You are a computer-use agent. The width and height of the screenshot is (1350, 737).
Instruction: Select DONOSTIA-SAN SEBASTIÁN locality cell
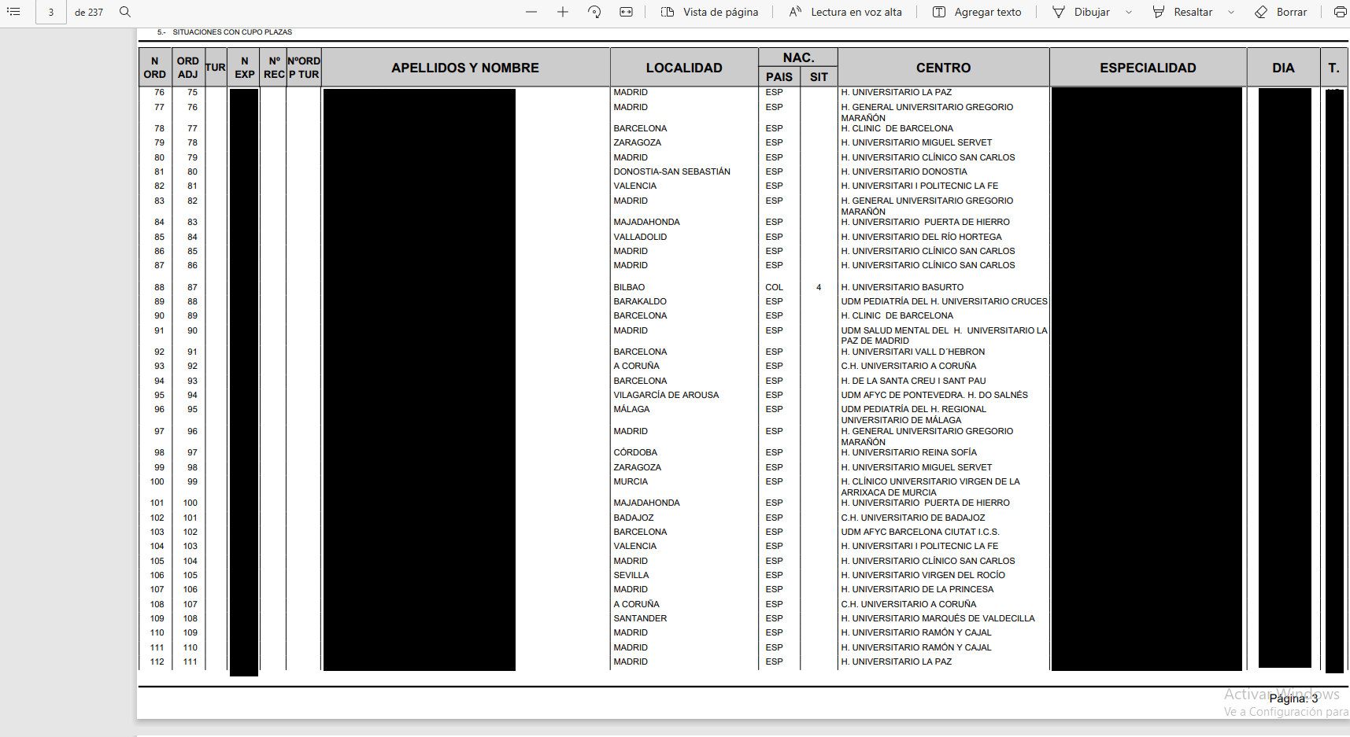point(671,171)
